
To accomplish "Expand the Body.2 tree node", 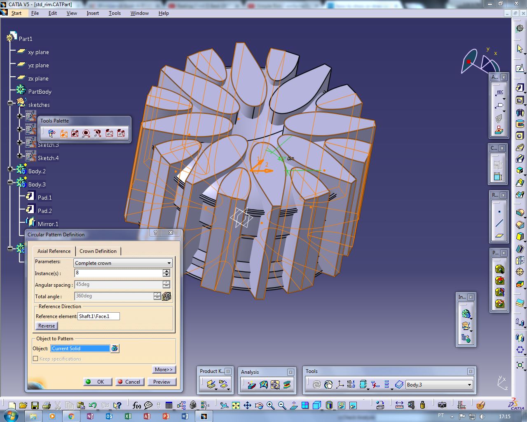I will [x=10, y=169].
